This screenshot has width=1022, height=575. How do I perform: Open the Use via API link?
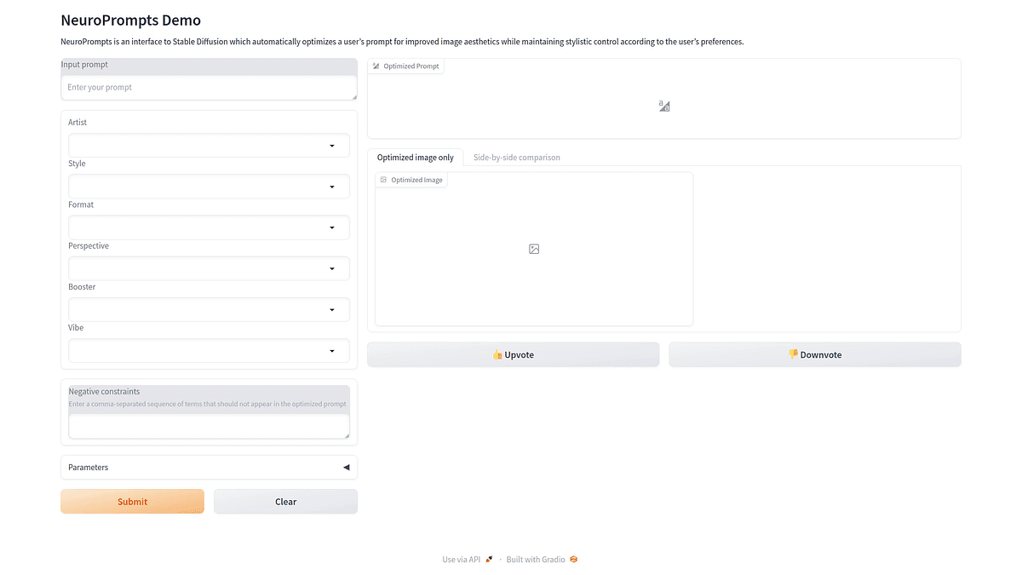click(468, 560)
